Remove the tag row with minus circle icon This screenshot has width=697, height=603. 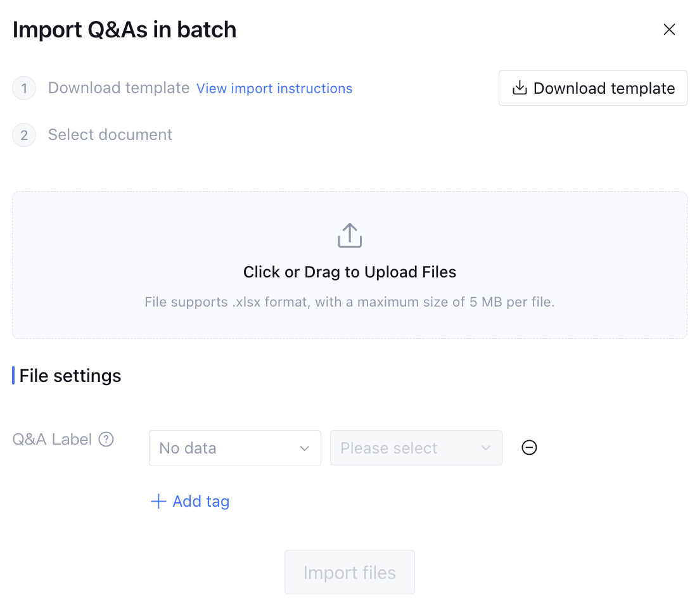coord(529,448)
